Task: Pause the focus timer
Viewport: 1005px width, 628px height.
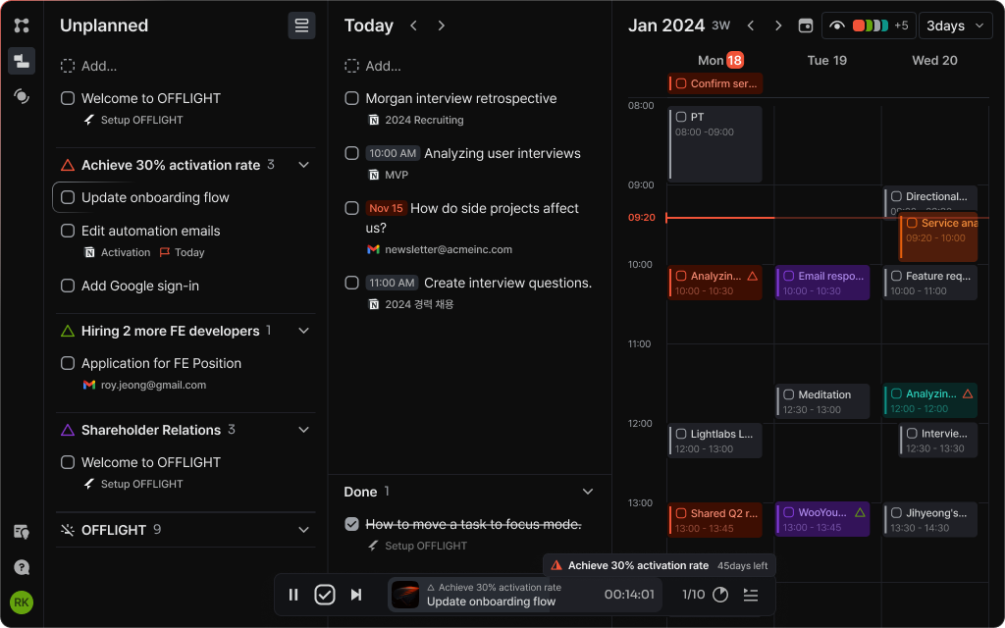Action: (293, 595)
